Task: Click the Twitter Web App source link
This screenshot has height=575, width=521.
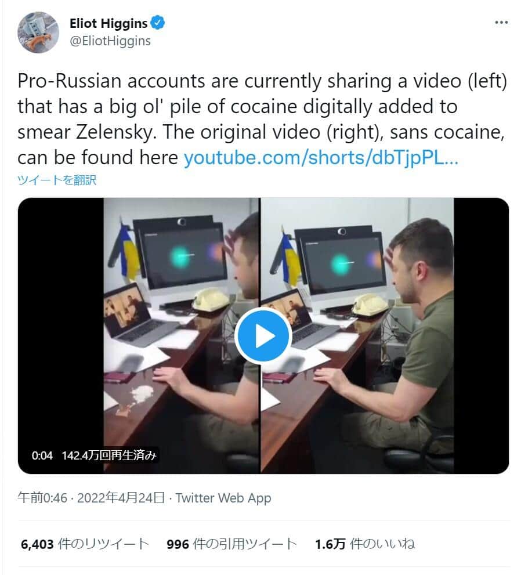Action: [x=223, y=498]
